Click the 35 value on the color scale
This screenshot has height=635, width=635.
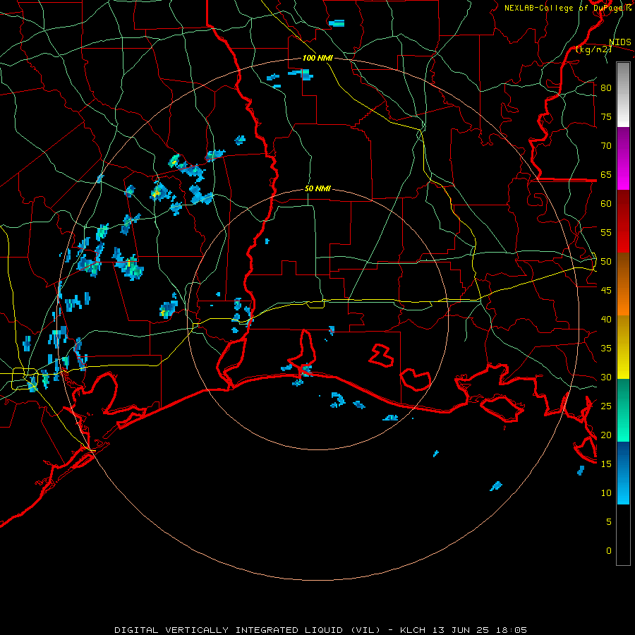point(606,349)
